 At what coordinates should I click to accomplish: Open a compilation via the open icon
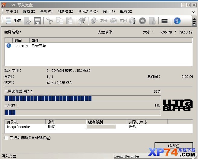(x=27, y=21)
